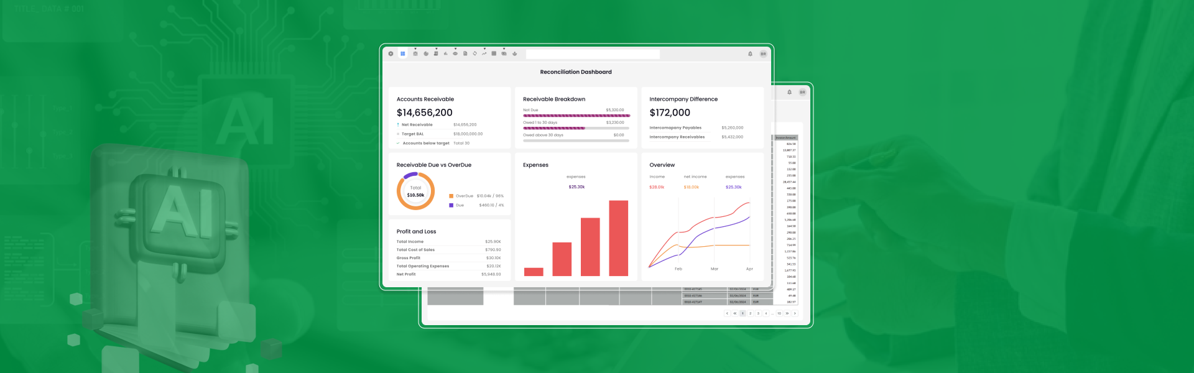Go to previous page in back window pagination
Image resolution: width=1194 pixels, height=373 pixels.
click(x=727, y=313)
